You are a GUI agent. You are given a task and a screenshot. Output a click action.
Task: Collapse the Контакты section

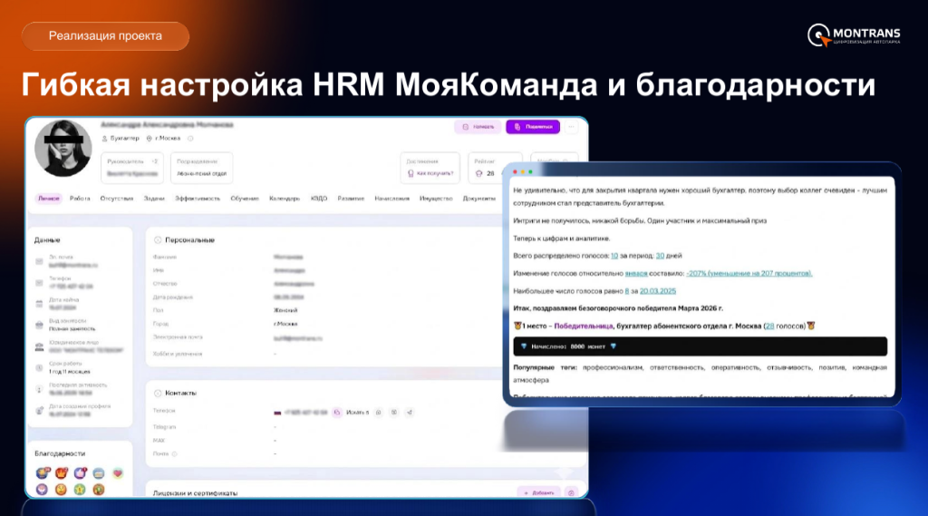click(158, 393)
